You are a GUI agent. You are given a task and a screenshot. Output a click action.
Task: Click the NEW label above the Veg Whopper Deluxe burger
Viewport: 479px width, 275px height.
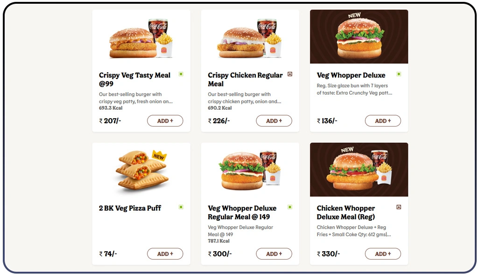pos(354,15)
